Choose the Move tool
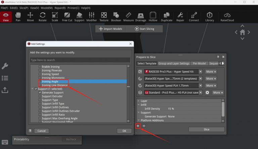Viewport: 258px width, 149px height. 30,17
